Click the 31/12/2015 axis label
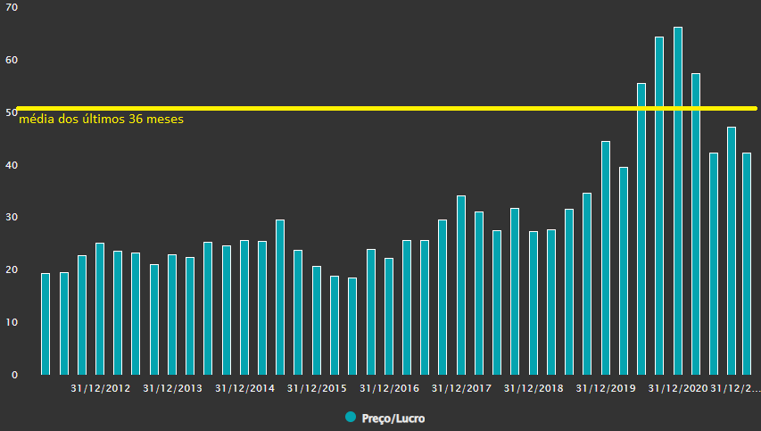The height and width of the screenshot is (431, 761). pos(317,388)
